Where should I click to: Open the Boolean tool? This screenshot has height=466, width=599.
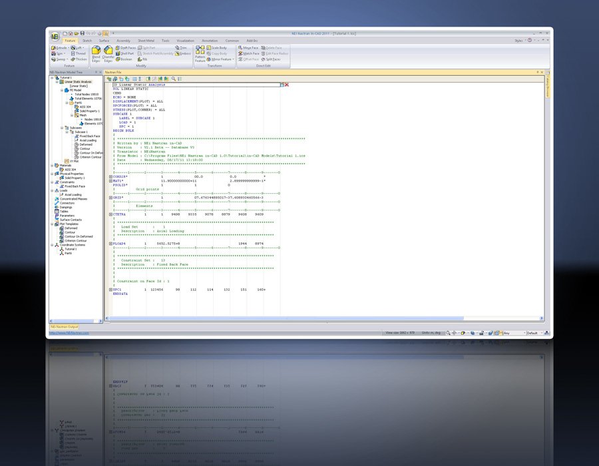[124, 59]
